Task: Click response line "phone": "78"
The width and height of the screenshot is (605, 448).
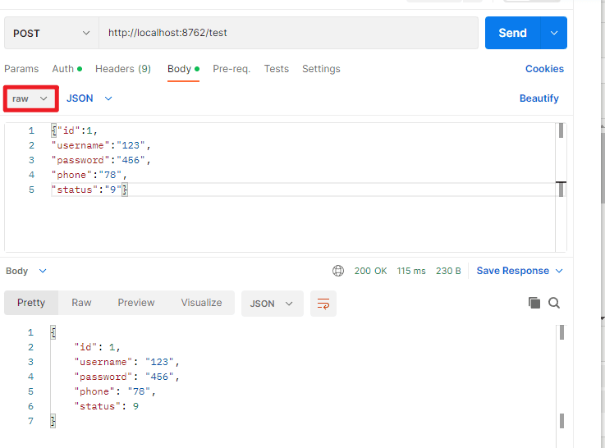Action: [x=115, y=391]
